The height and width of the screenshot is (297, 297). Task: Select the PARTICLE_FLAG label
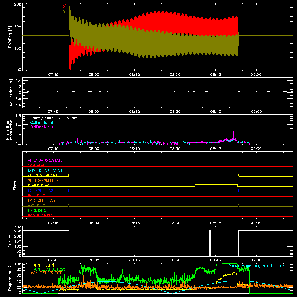[42, 200]
